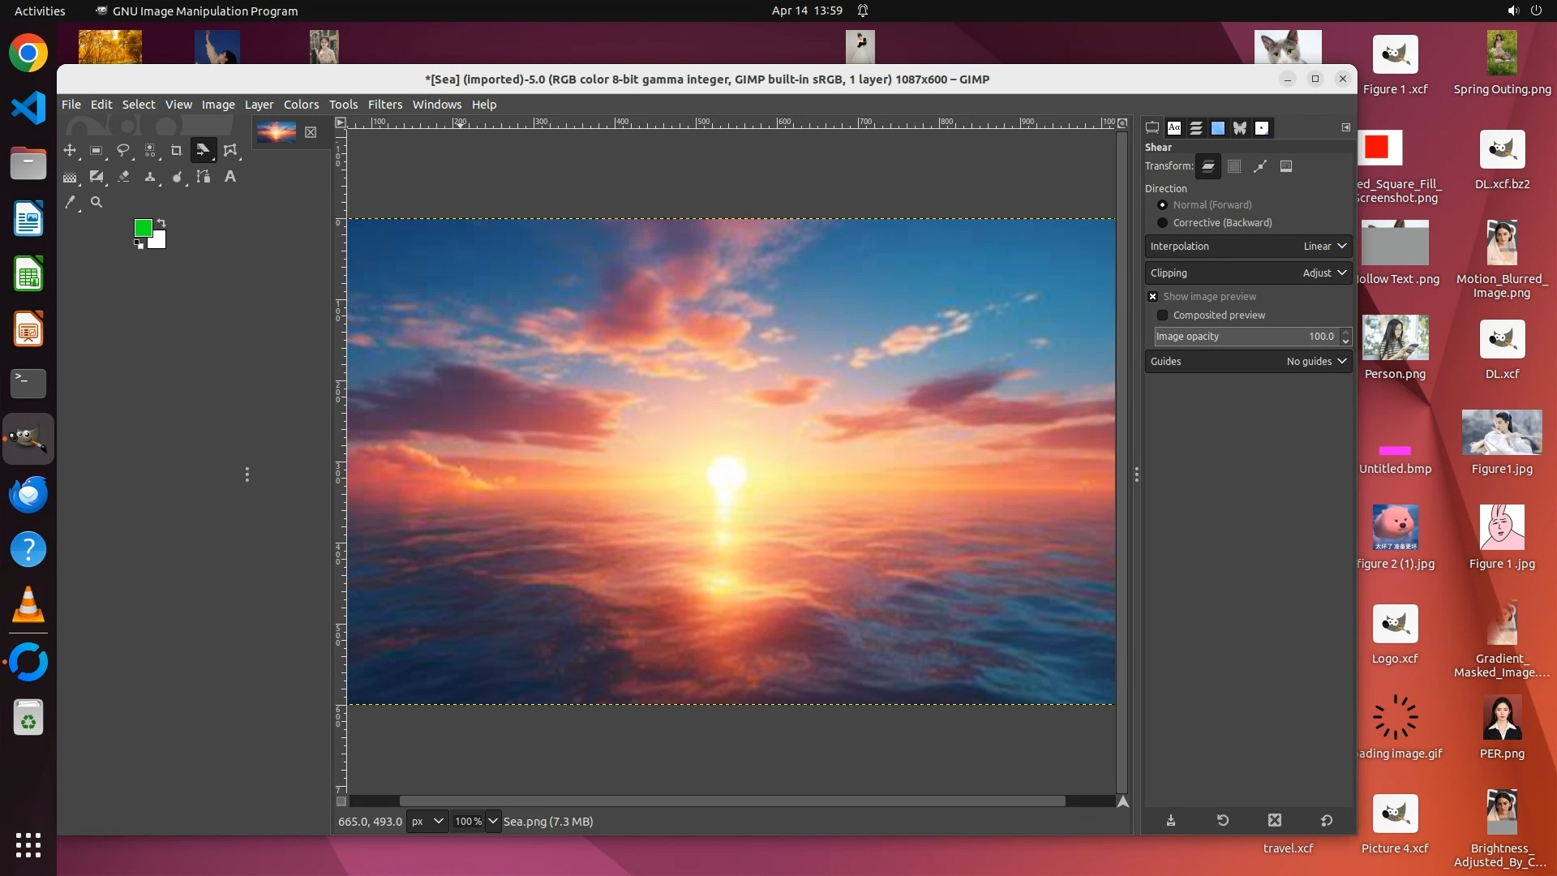Open the Filters menu
Viewport: 1557px width, 876px height.
click(x=384, y=104)
